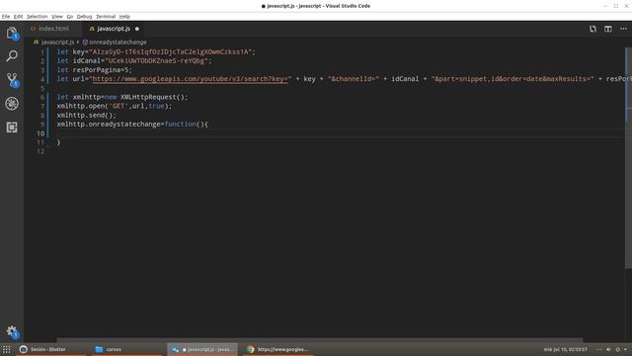Screen dimensions: 632x356
Task: Click the vertical scrollbar of editor
Action: click(628, 157)
